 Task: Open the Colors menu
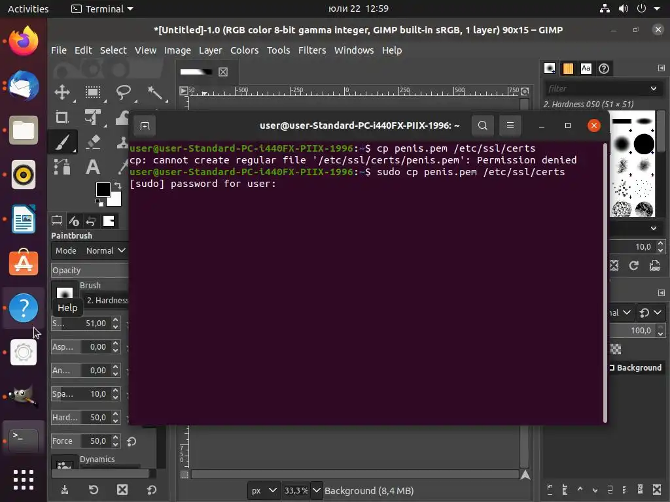point(245,50)
